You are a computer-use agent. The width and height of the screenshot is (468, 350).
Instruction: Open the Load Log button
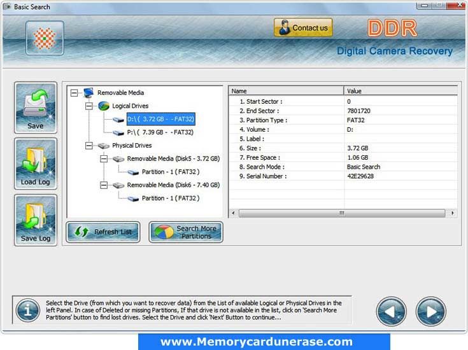tap(36, 164)
